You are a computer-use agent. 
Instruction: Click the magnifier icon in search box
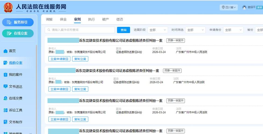point(49,30)
